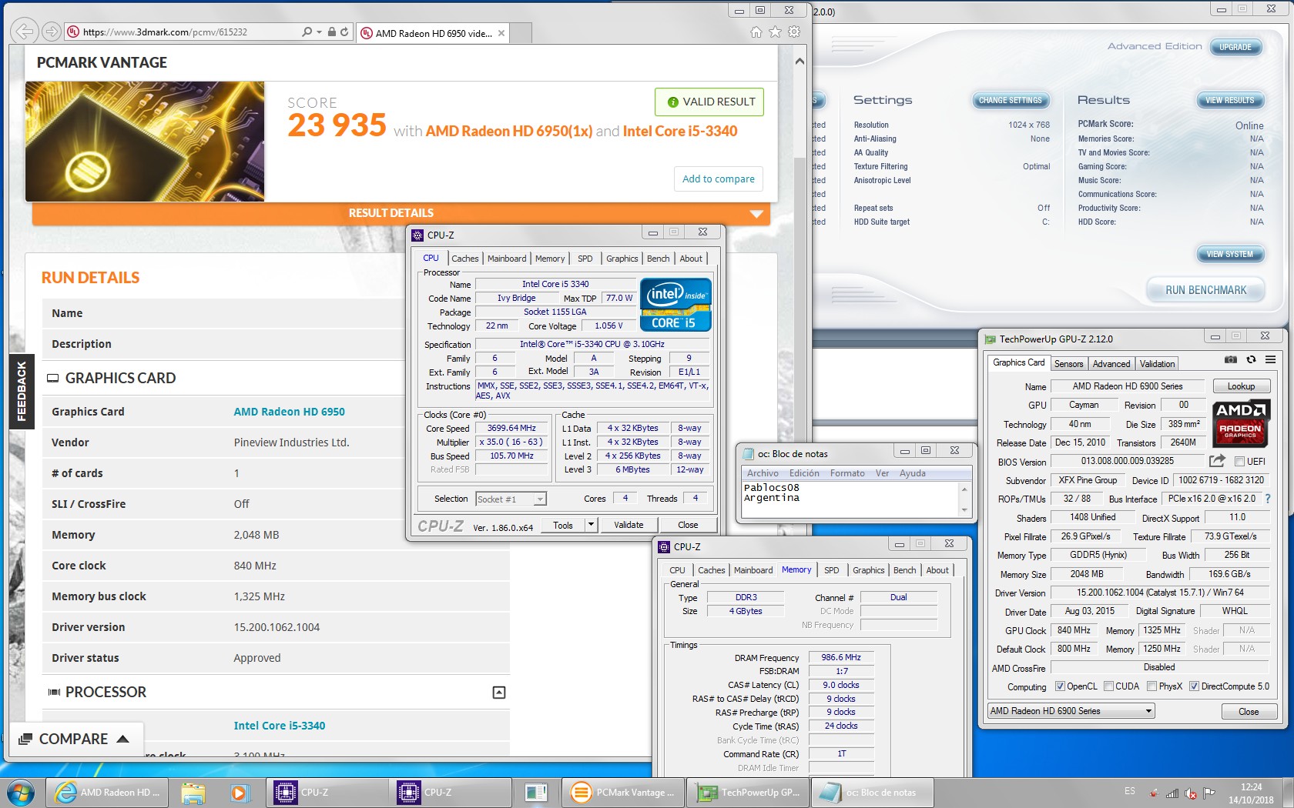
Task: Click the Intel Core i5 logo in CPU-Z
Action: coord(675,305)
